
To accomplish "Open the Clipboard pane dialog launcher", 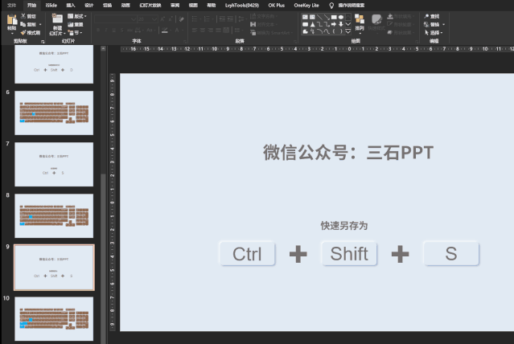I will pos(43,42).
